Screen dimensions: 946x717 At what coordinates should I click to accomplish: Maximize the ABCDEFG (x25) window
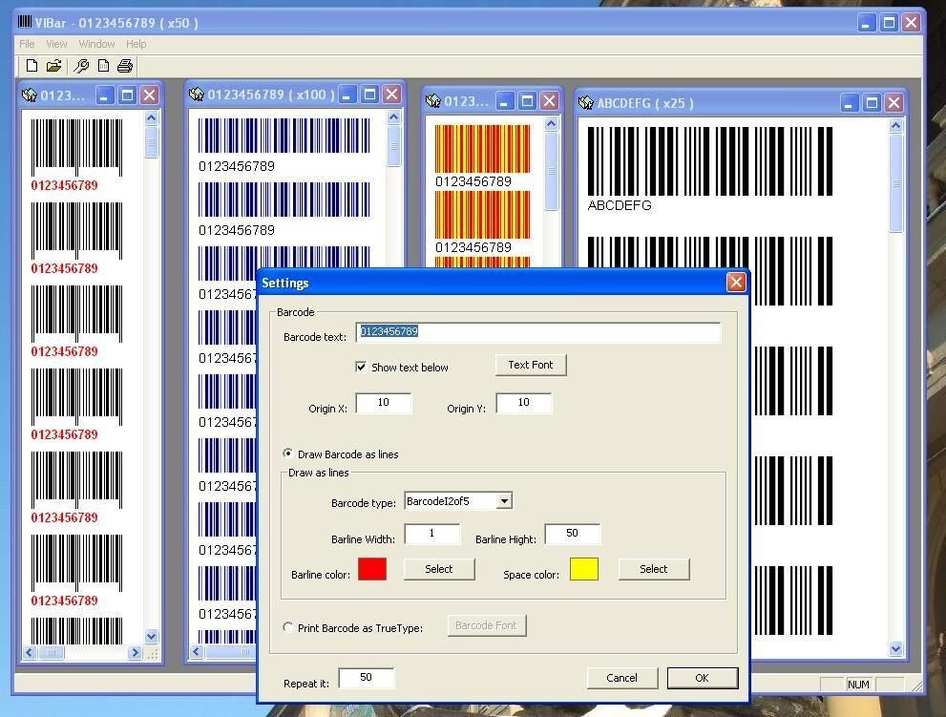(872, 102)
